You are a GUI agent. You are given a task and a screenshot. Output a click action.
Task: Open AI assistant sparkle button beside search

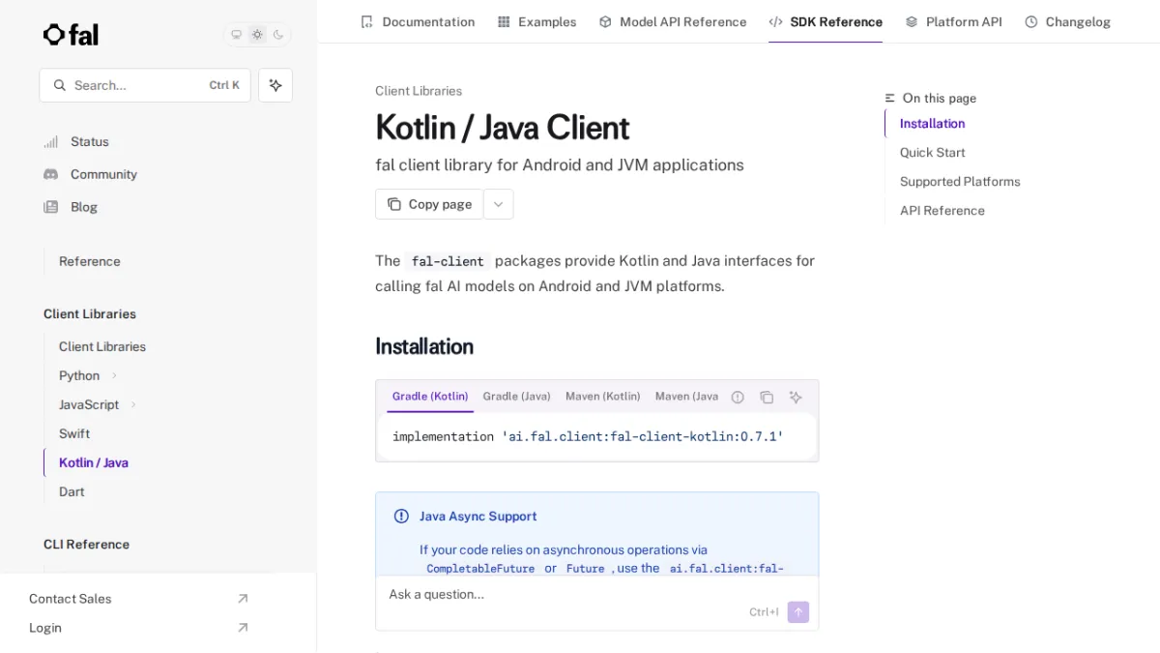pyautogui.click(x=275, y=85)
